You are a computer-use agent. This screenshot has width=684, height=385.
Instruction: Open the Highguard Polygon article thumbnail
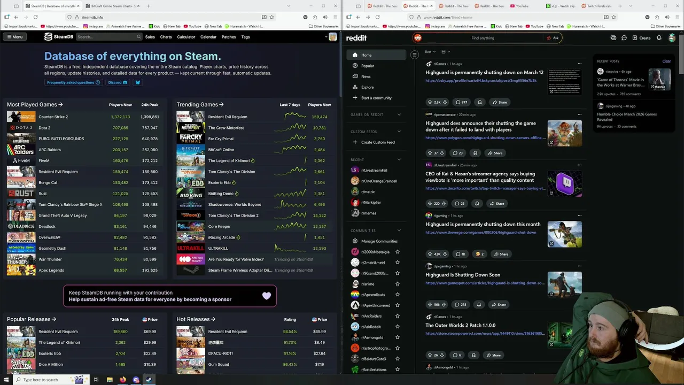(565, 133)
